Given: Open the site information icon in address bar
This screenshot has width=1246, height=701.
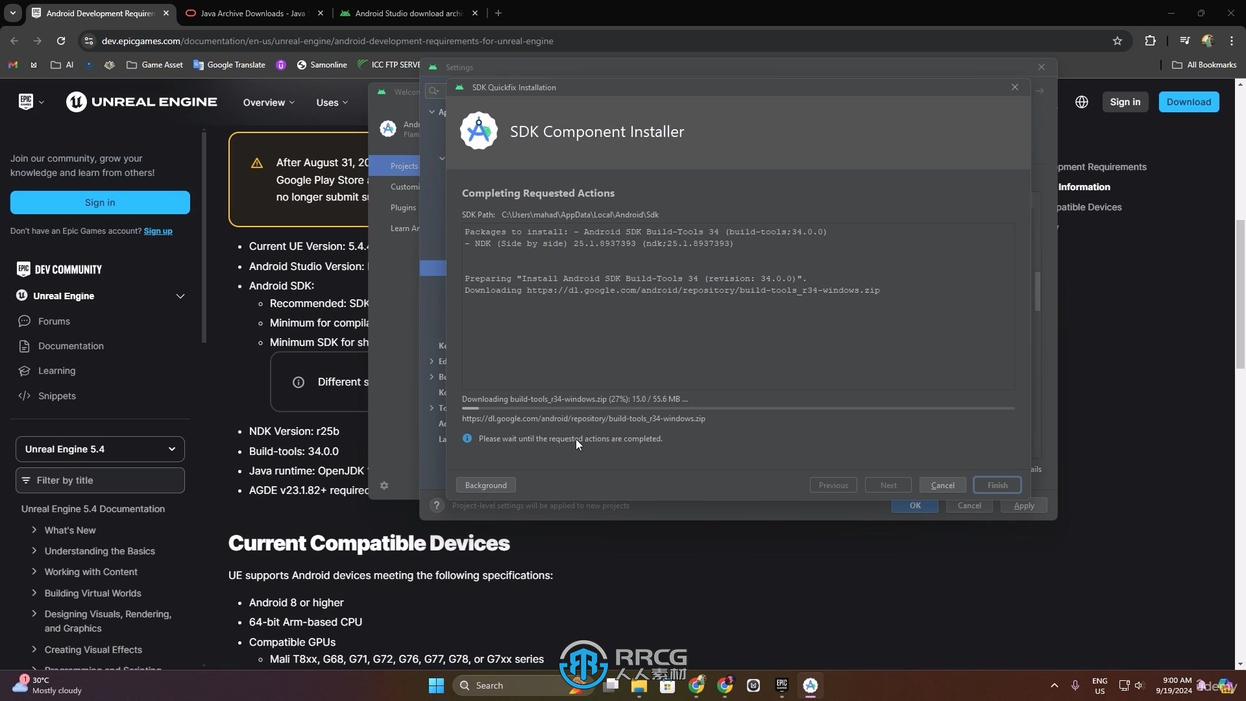Looking at the screenshot, I should pyautogui.click(x=89, y=41).
